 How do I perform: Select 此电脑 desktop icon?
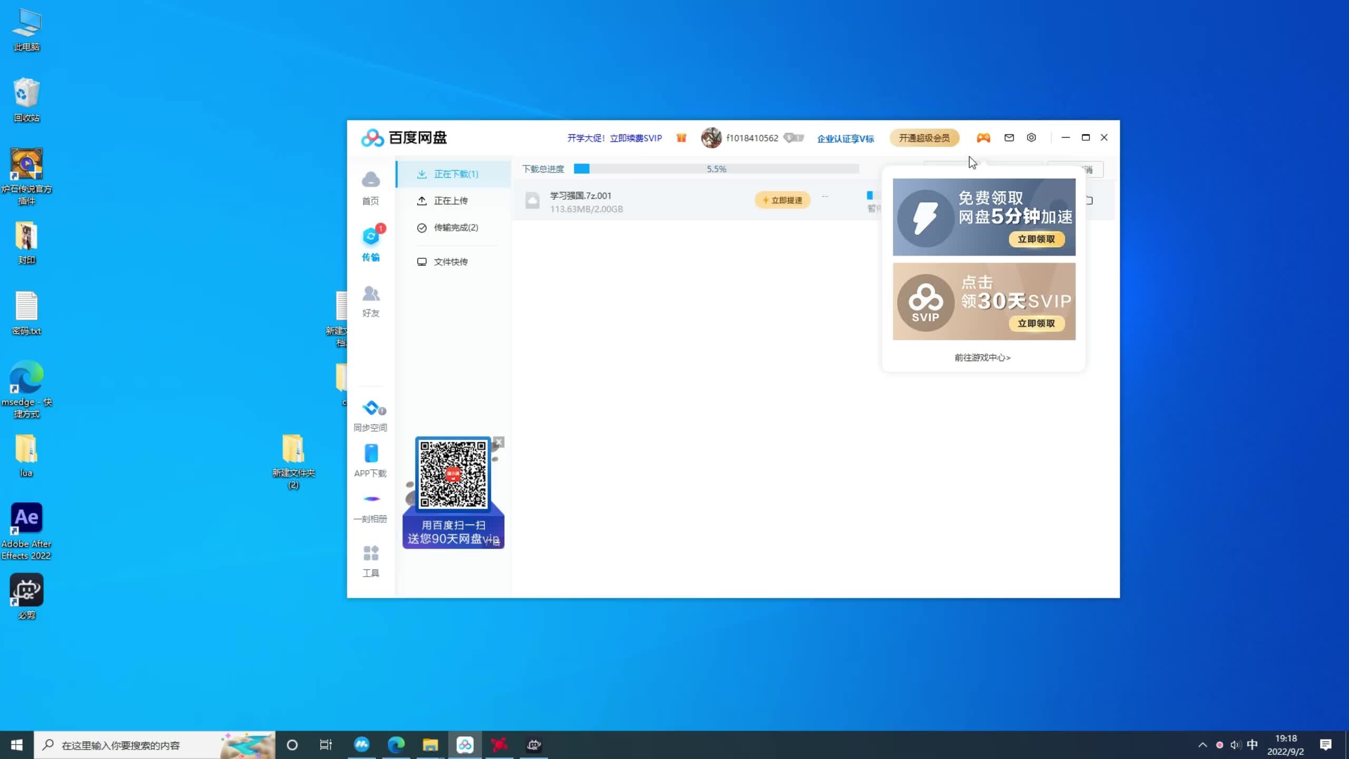pyautogui.click(x=26, y=31)
